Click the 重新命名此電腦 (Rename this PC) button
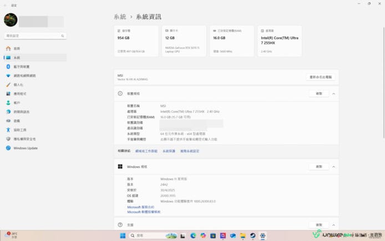The height and width of the screenshot is (241, 385). (x=321, y=77)
